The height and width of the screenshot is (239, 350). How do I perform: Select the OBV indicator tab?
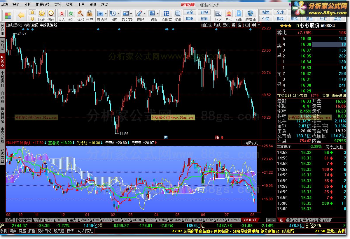pos(209,220)
